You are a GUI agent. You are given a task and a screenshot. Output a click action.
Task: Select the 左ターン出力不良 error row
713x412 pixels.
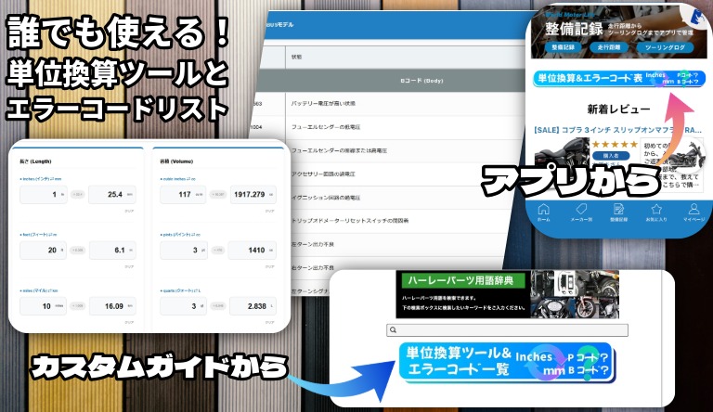(x=400, y=244)
